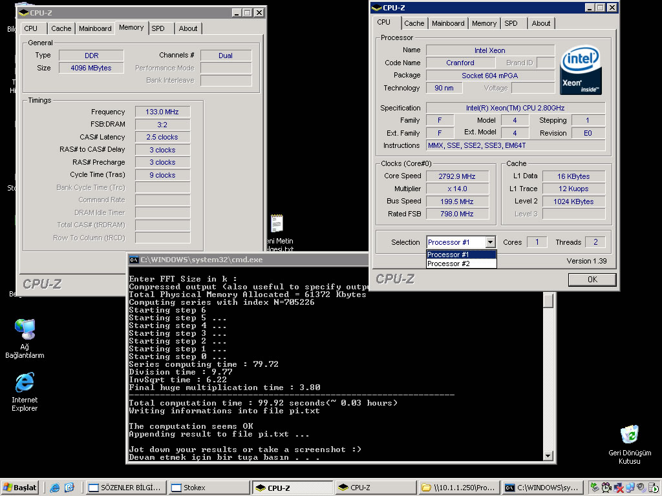
Task: Switch to Stokex taskbar window
Action: pos(209,488)
